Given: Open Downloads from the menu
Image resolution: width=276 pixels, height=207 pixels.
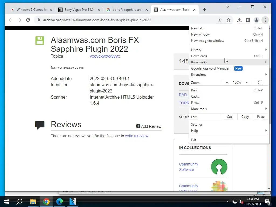Looking at the screenshot, I should [x=229, y=56].
